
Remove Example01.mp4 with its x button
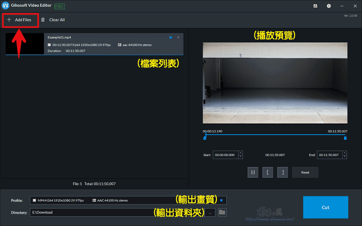click(178, 37)
